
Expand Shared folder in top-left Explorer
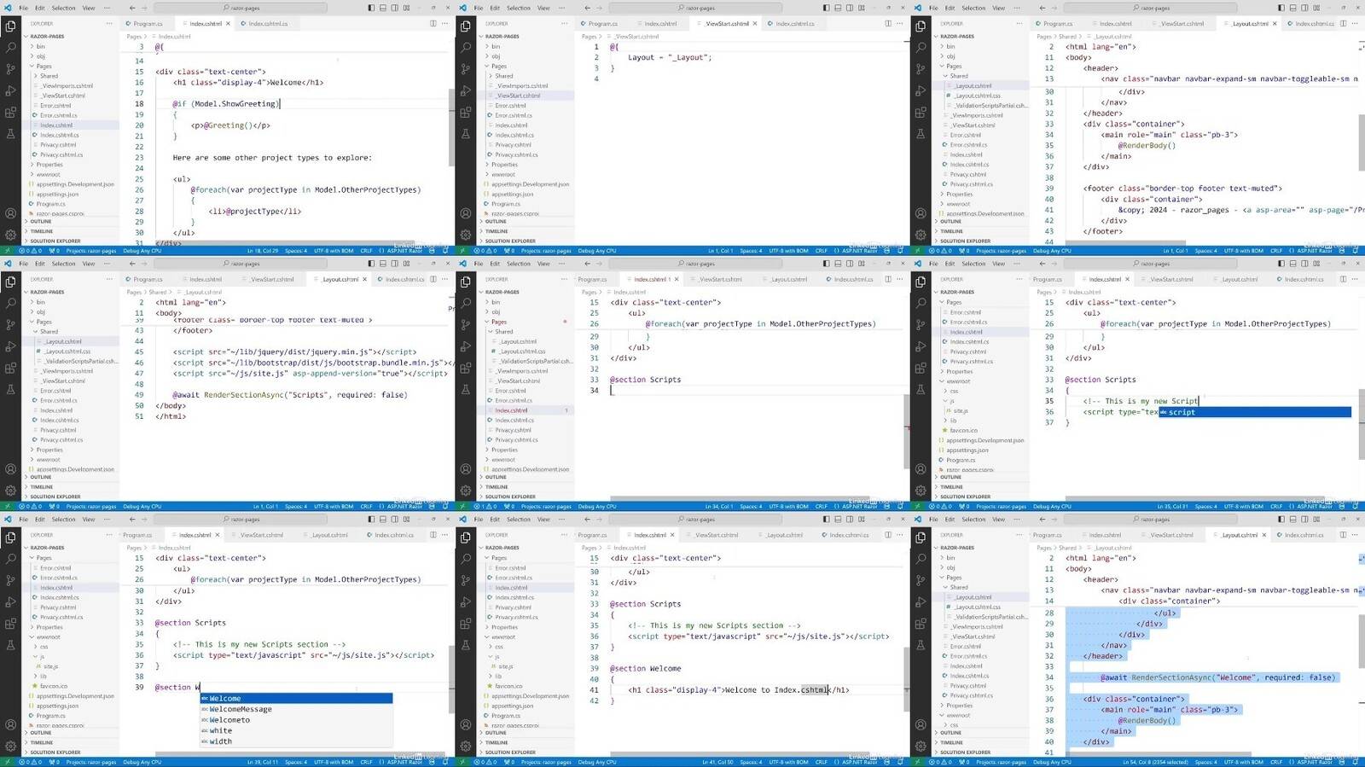pyautogui.click(x=48, y=76)
